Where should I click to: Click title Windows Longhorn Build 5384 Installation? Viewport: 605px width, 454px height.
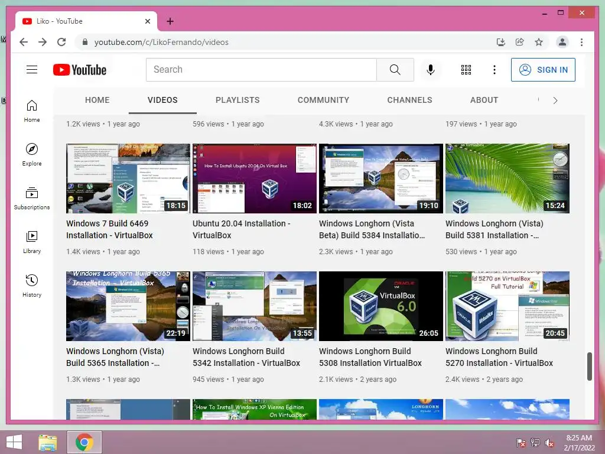[x=372, y=229]
